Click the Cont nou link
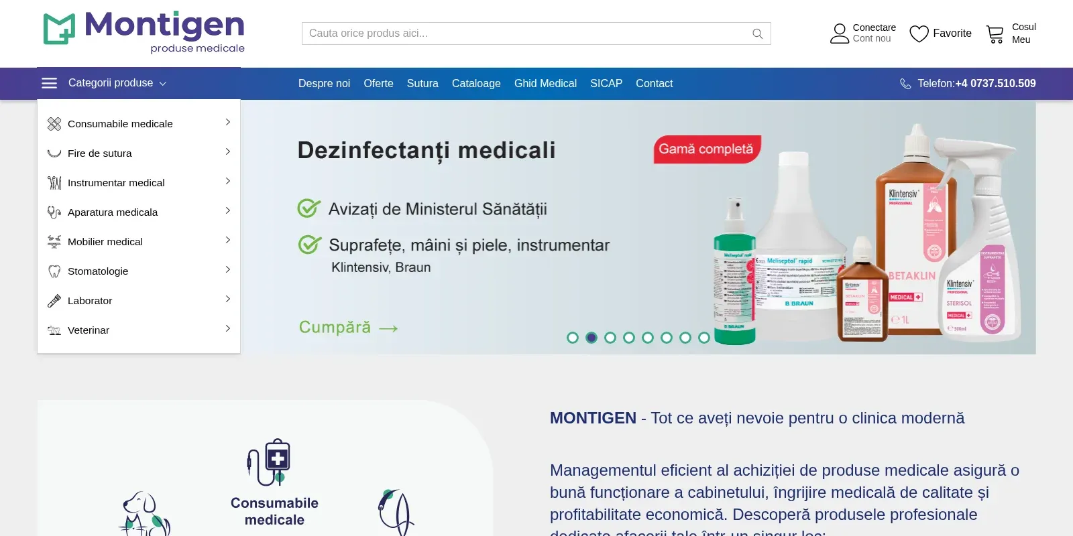1073x536 pixels. click(x=872, y=39)
